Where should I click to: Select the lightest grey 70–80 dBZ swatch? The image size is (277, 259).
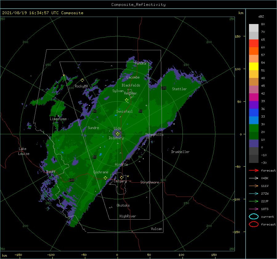[254, 28]
